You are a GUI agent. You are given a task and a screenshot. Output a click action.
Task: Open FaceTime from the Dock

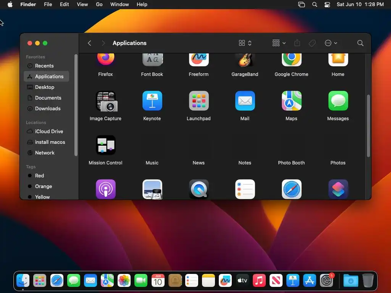pos(141,280)
